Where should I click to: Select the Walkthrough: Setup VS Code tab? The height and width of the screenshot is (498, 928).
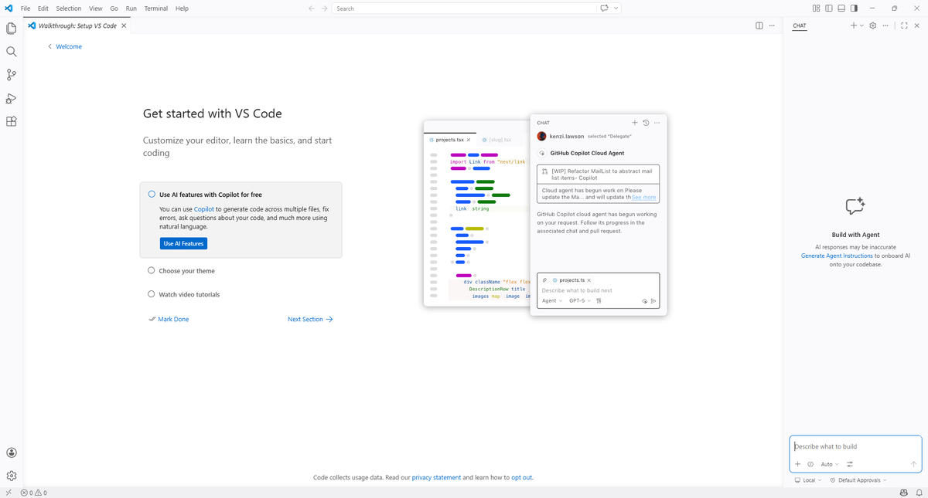click(77, 25)
